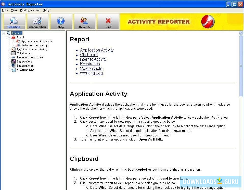Click the Alert warning triangle icon
Screen dimensions: 244x190
coord(13,37)
